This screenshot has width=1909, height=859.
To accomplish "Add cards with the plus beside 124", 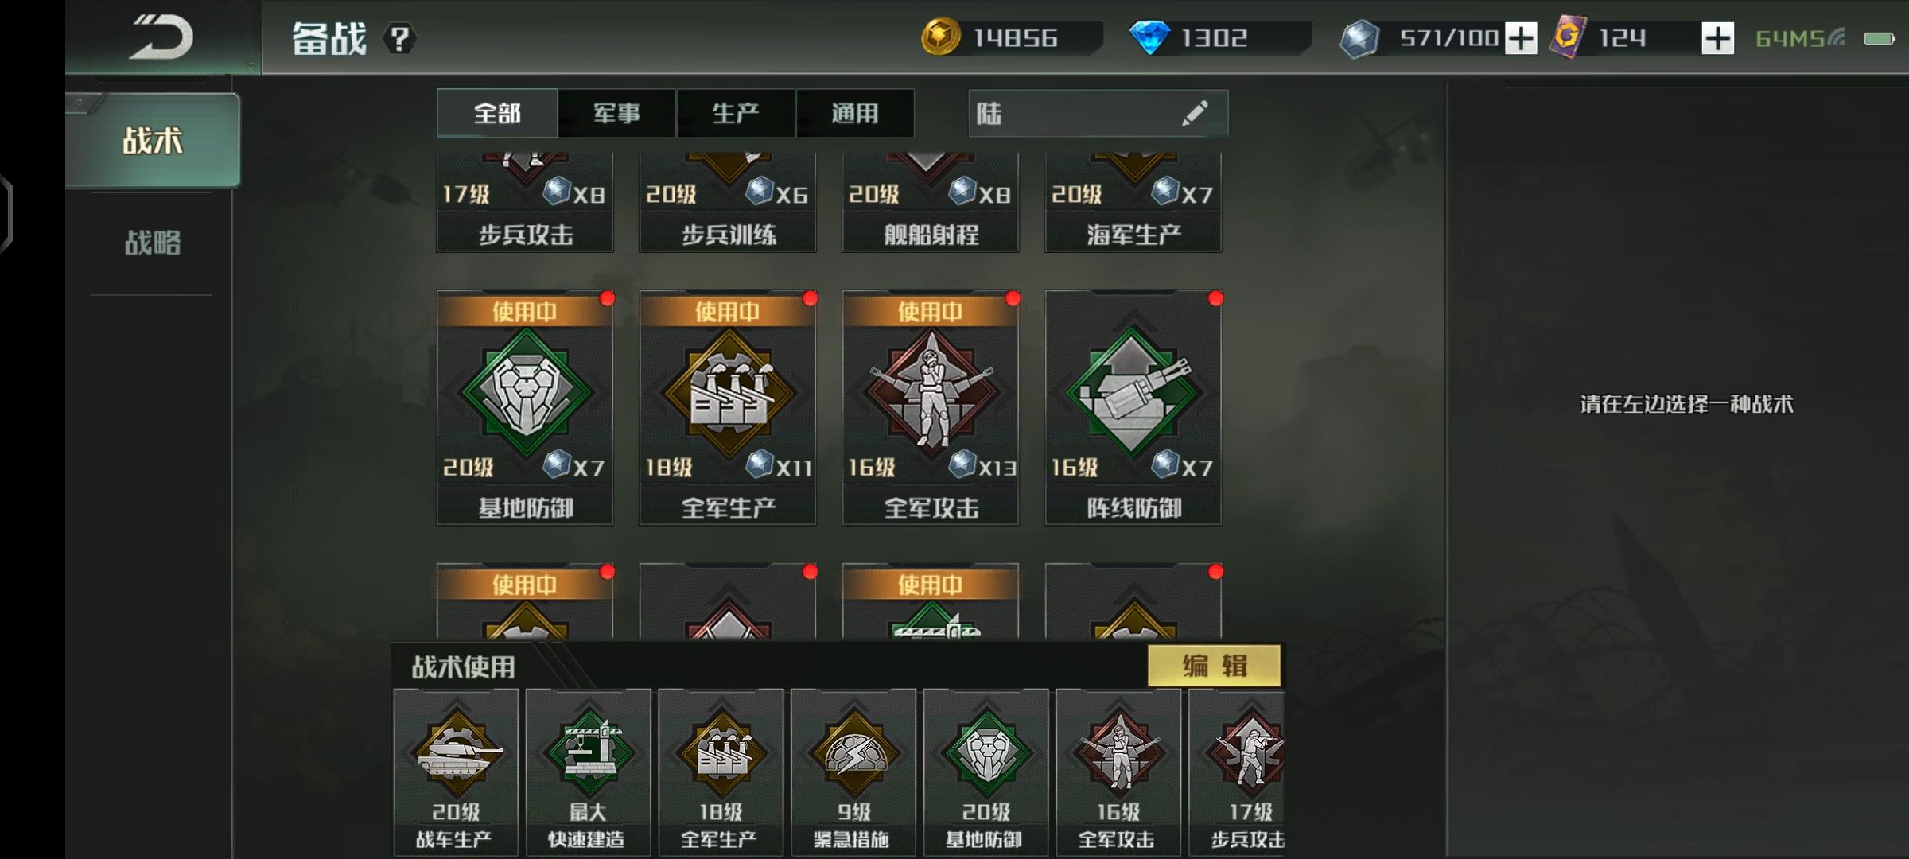I will 1717,38.
